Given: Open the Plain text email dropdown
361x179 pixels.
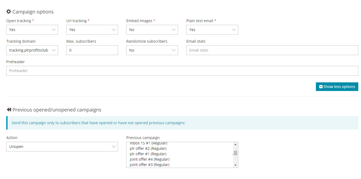Looking at the screenshot, I should [x=212, y=30].
